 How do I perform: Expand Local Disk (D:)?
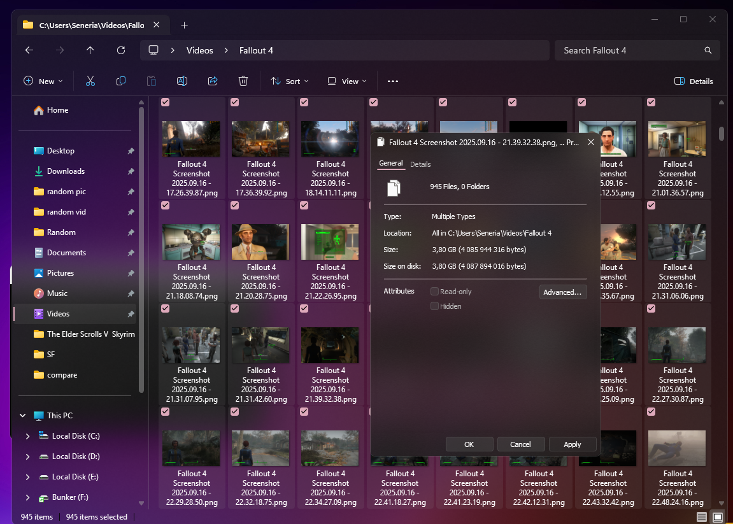(27, 457)
